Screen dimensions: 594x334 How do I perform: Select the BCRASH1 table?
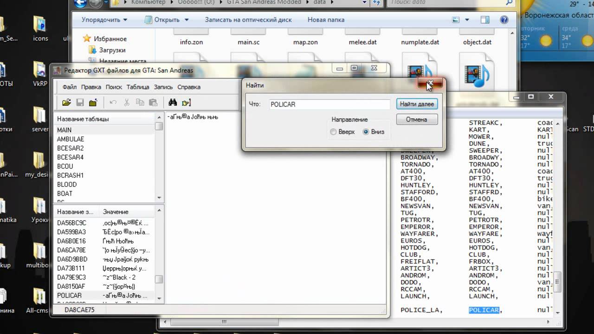click(x=104, y=175)
